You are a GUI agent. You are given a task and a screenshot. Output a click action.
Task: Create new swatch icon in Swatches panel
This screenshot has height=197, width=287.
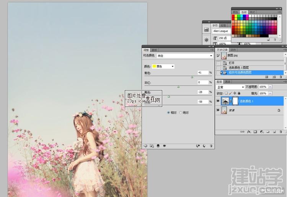[268, 39]
